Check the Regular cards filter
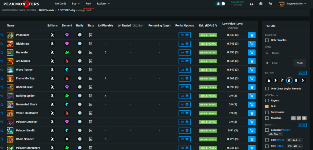This screenshot has height=150, width=313. point(267,101)
